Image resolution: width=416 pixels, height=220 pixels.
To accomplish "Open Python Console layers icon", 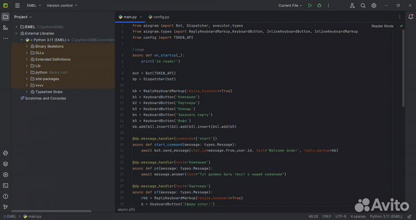I will click(x=5, y=164).
